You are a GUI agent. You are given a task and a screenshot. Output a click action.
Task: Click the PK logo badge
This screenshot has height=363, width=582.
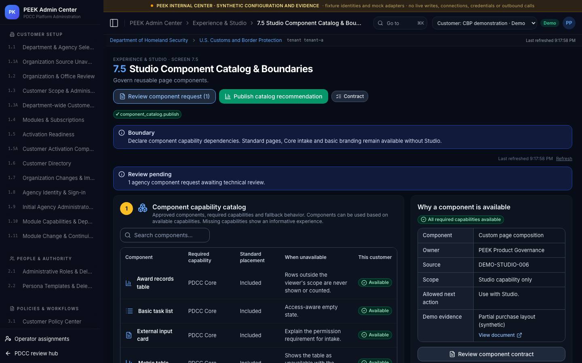[x=12, y=12]
